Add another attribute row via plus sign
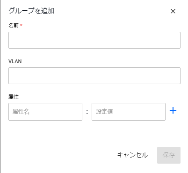188x173 pixels. click(x=173, y=111)
